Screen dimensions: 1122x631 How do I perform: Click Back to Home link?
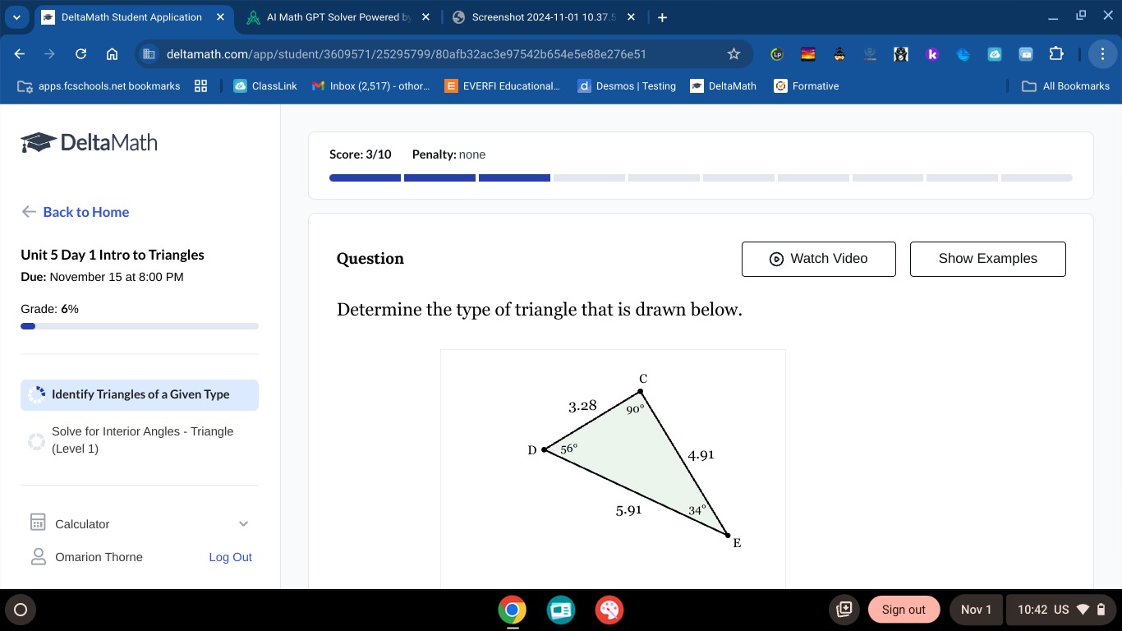[x=76, y=212]
